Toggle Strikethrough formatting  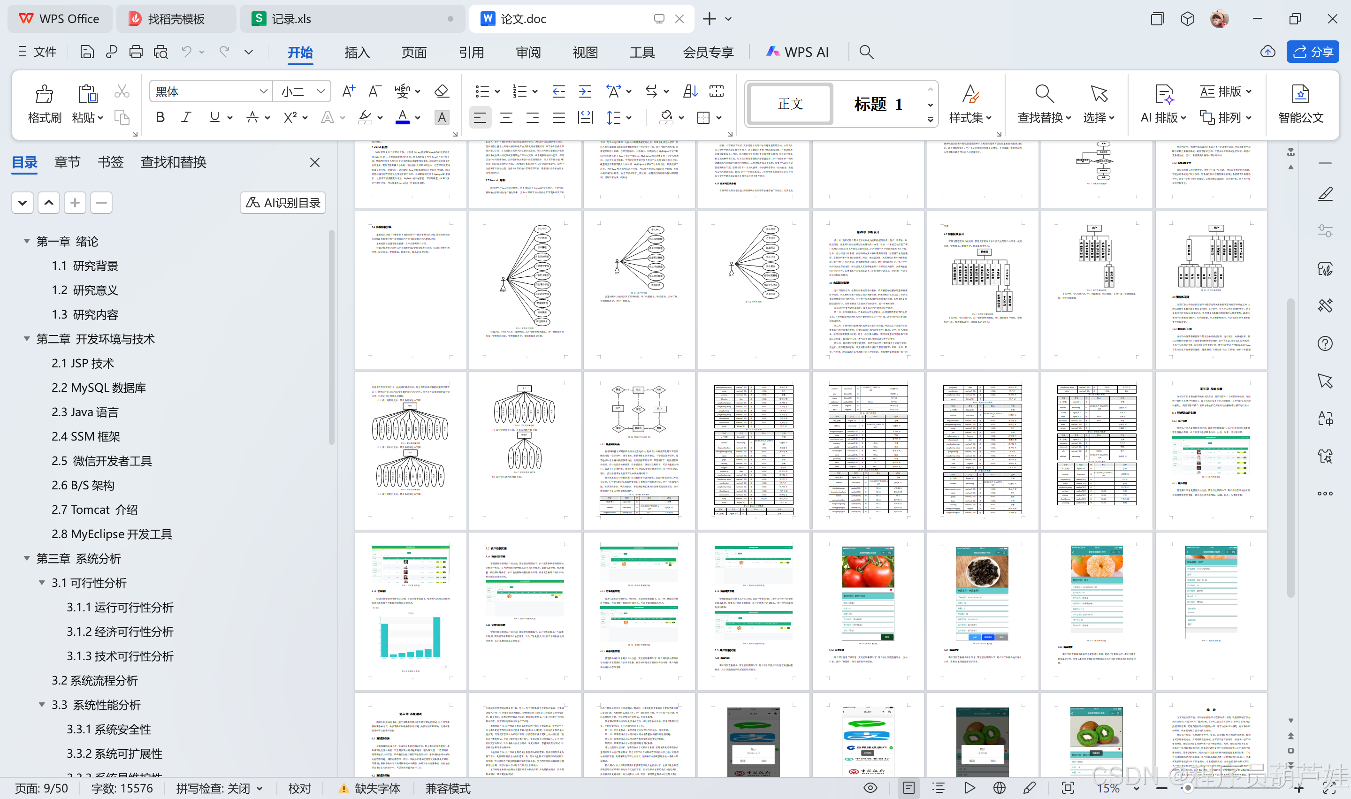coord(252,117)
